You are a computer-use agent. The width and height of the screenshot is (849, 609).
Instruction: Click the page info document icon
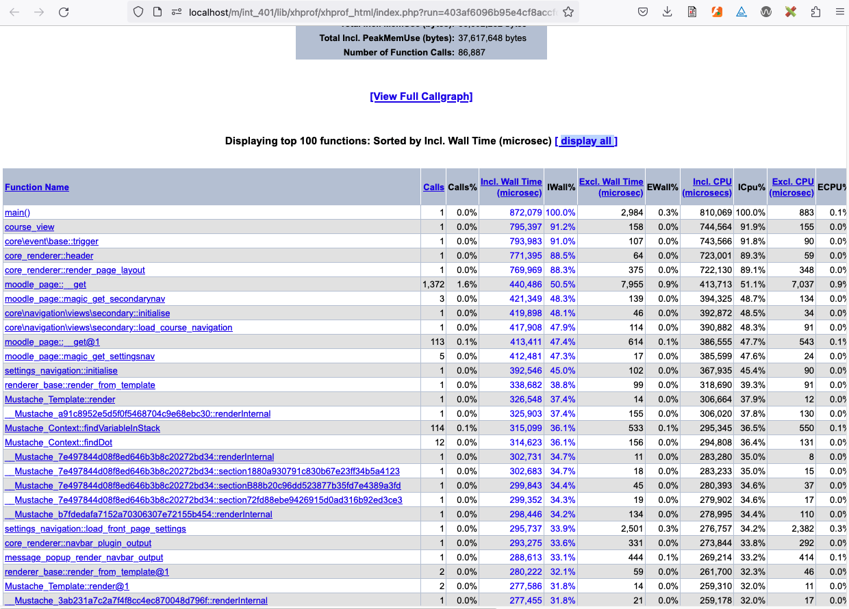click(x=157, y=12)
